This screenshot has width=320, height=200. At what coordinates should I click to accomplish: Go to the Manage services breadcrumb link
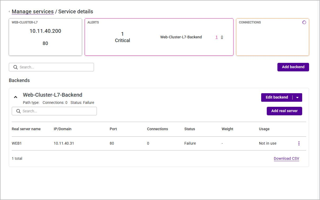[33, 11]
